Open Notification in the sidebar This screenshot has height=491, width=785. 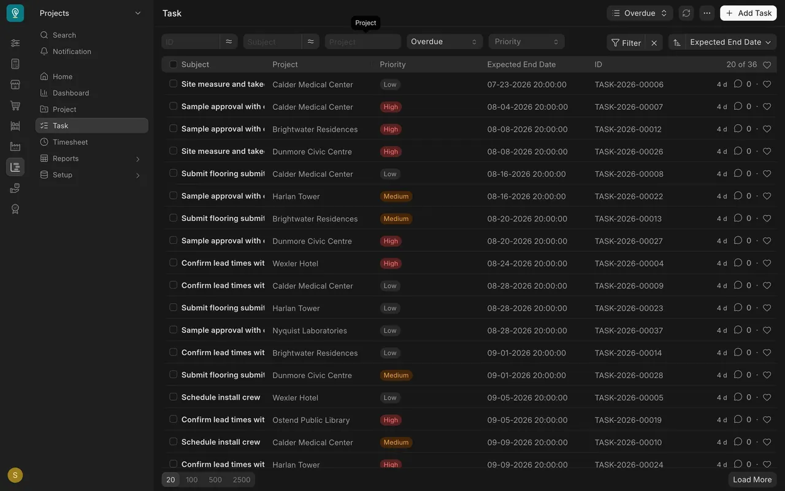(92, 52)
